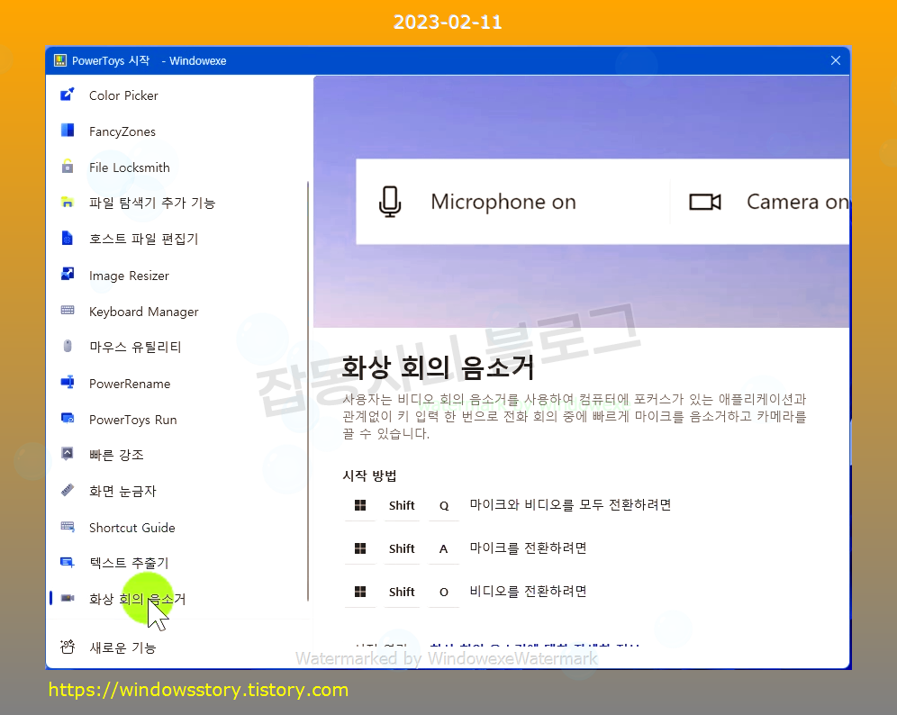Click the Q key badge

[444, 506]
